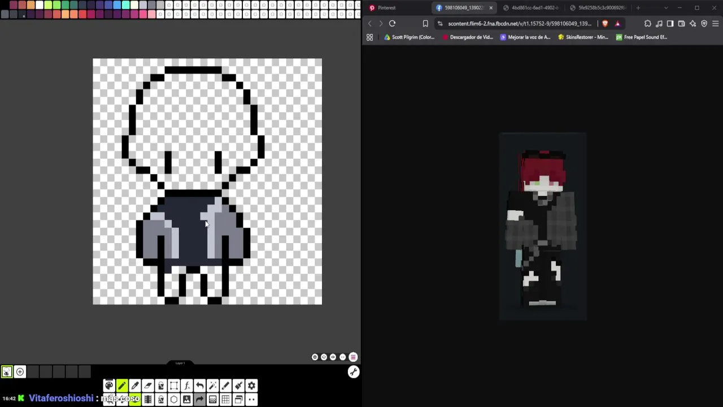This screenshot has height=407, width=723.
Task: Toggle the grid overlay tool
Action: tap(225, 400)
